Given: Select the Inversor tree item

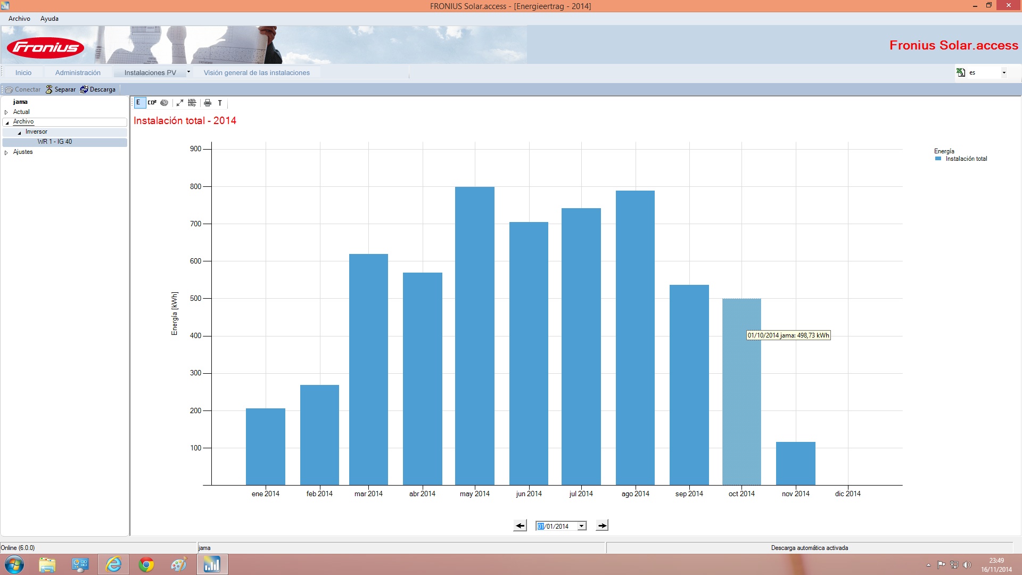Looking at the screenshot, I should click(x=36, y=132).
